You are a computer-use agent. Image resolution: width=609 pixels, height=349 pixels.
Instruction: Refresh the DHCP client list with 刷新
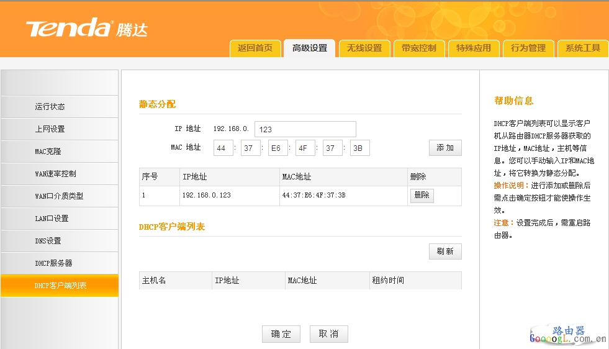click(x=445, y=252)
